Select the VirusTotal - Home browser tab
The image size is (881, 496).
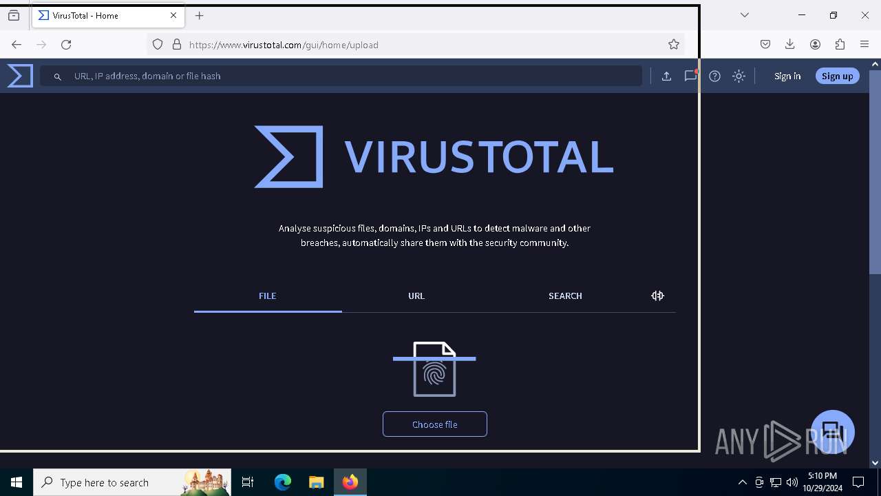[107, 15]
